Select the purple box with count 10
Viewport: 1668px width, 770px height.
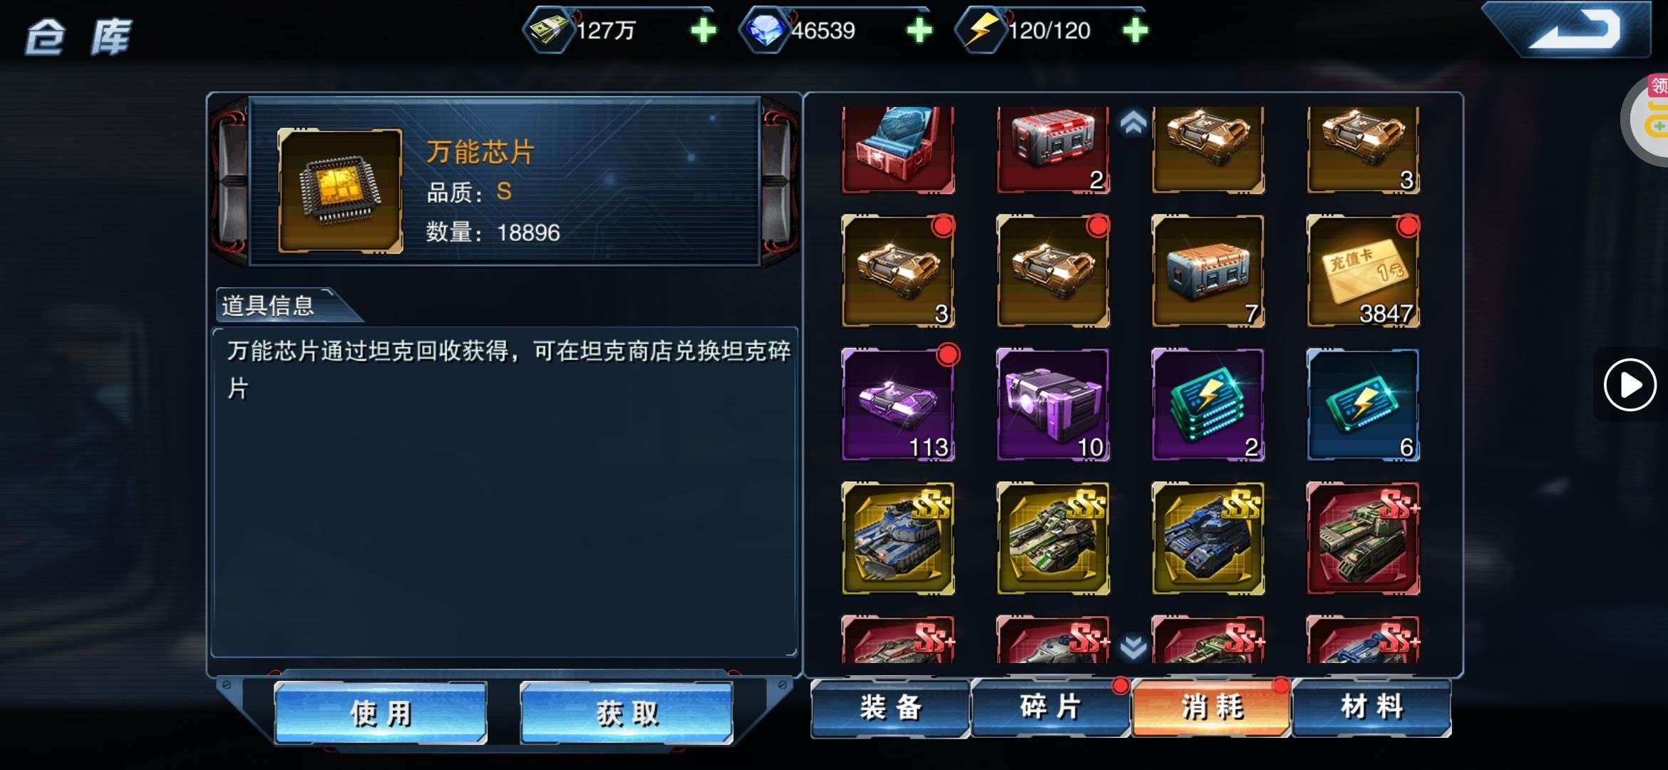pos(1053,404)
